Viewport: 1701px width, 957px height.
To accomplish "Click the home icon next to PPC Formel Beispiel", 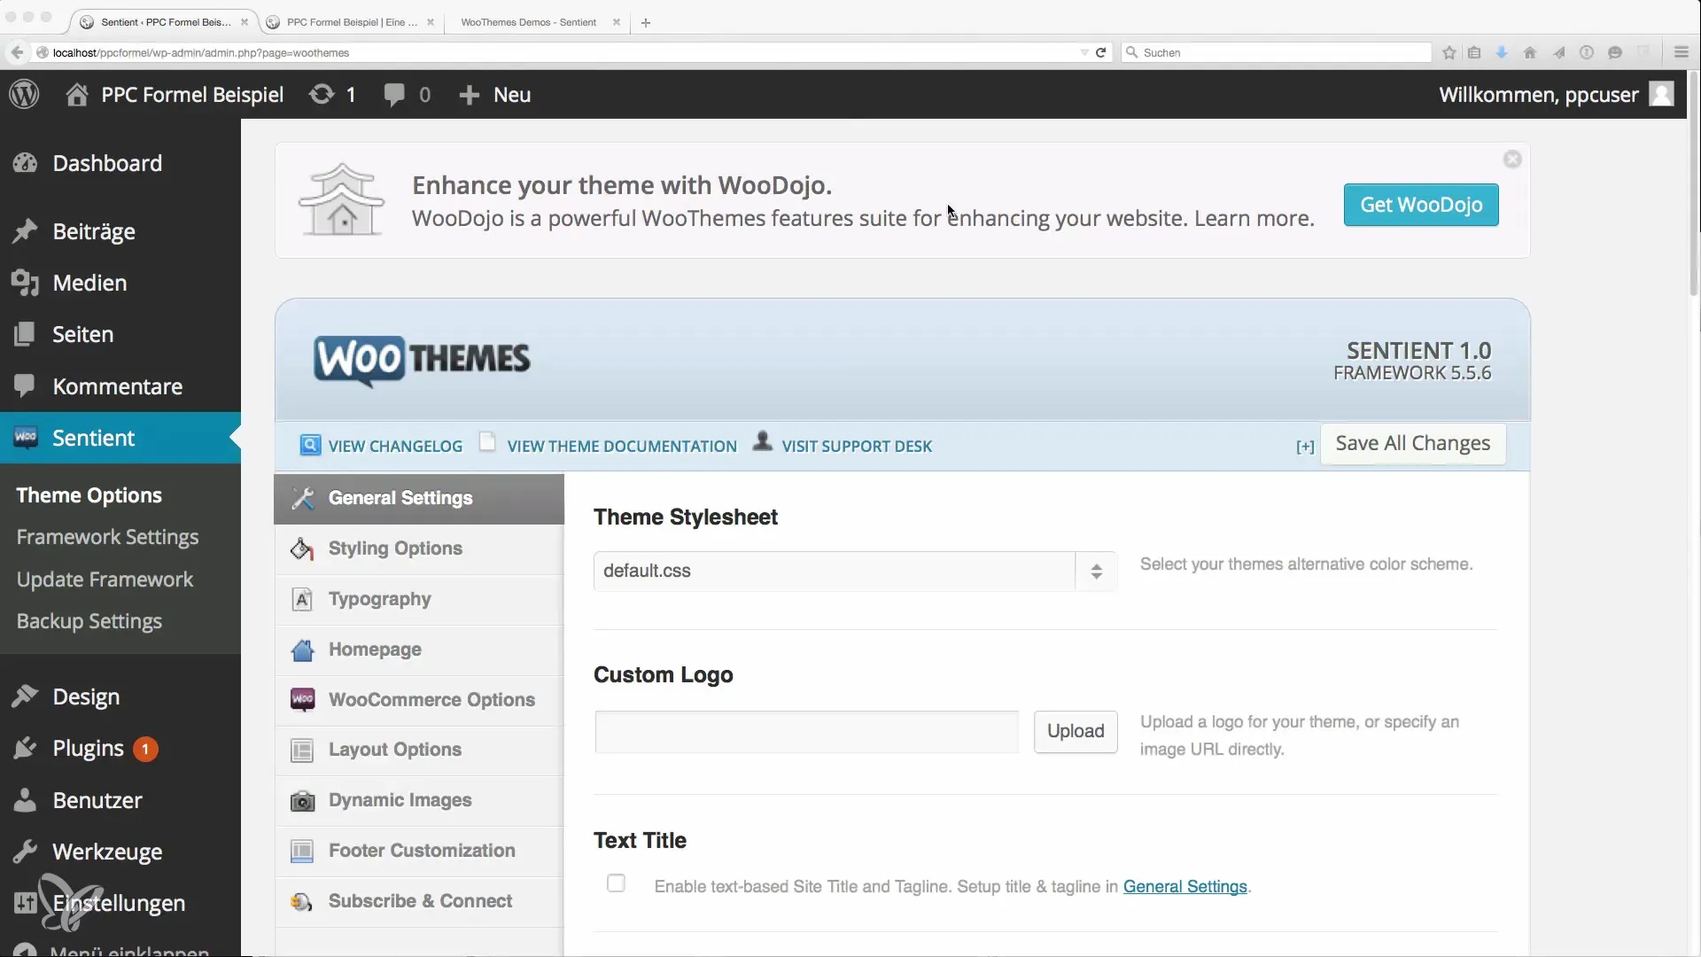I will pos(77,94).
